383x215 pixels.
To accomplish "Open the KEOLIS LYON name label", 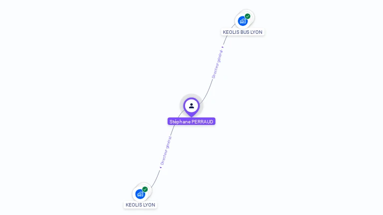I will pos(140,205).
